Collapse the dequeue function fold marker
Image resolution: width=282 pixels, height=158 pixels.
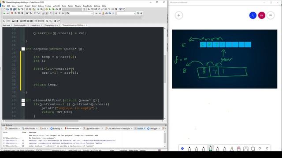click(23, 49)
